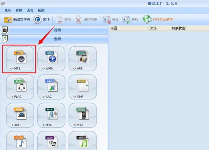This screenshot has width=209, height=150.
Task: Stop conversion with 停止 button
Action: point(111,20)
